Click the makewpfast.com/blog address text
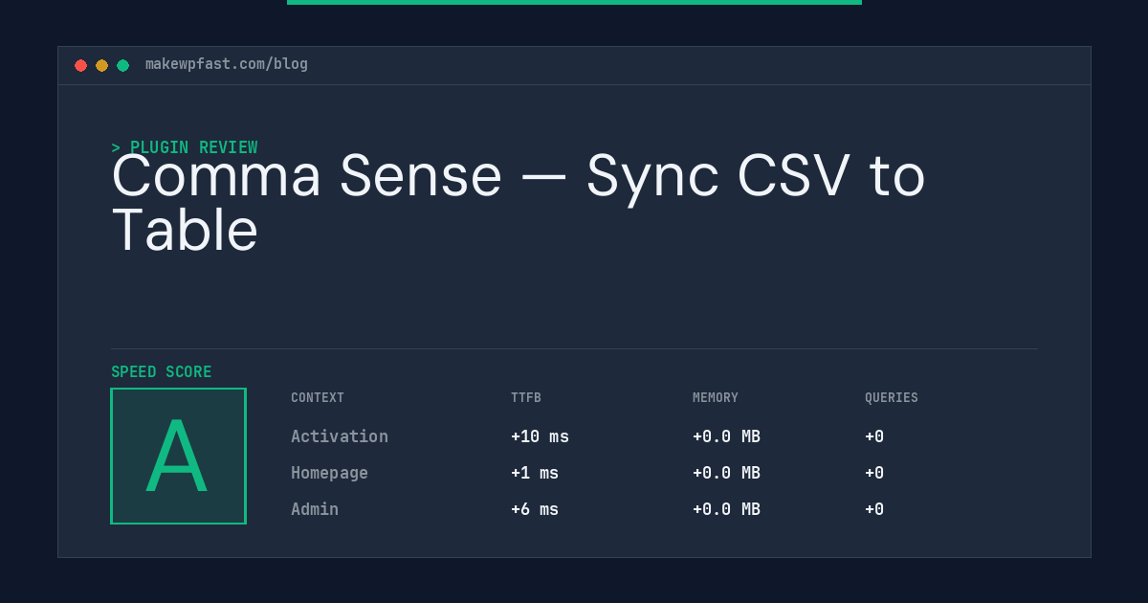Screen dimensions: 1148x603 coord(227,64)
